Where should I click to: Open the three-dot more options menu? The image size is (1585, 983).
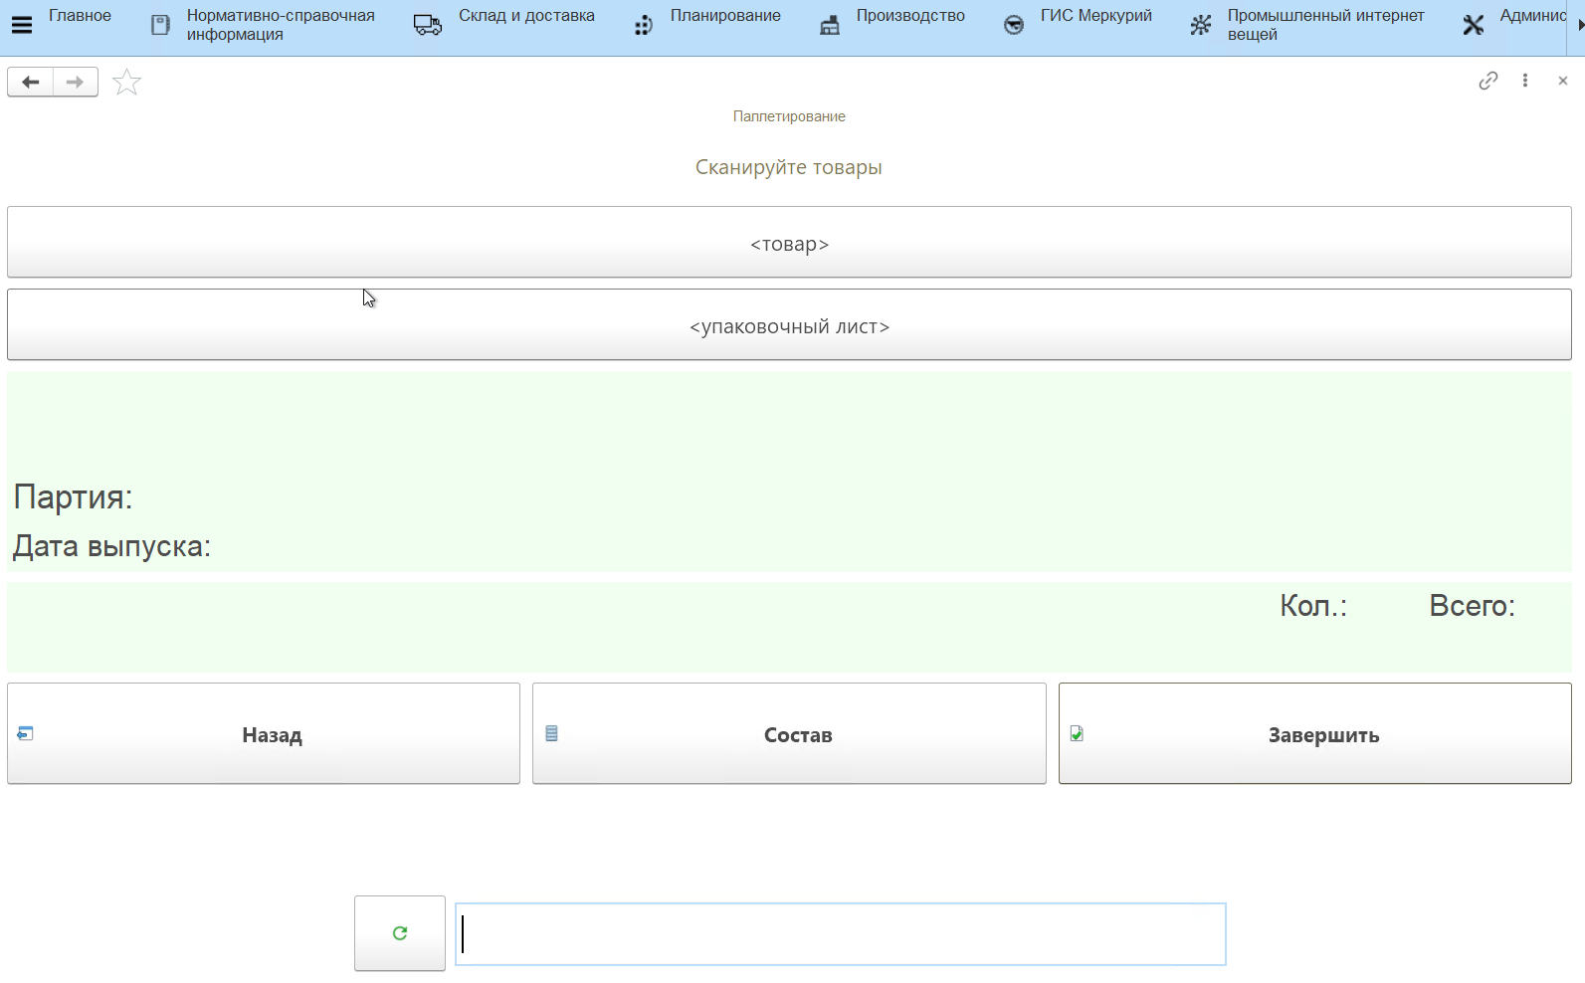tap(1524, 81)
